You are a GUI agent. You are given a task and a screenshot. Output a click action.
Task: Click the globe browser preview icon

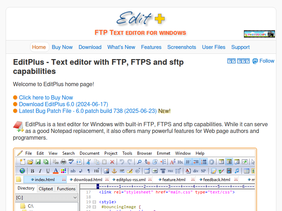click(22, 171)
